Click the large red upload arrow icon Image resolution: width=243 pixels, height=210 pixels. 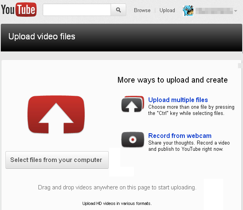[x=56, y=115]
